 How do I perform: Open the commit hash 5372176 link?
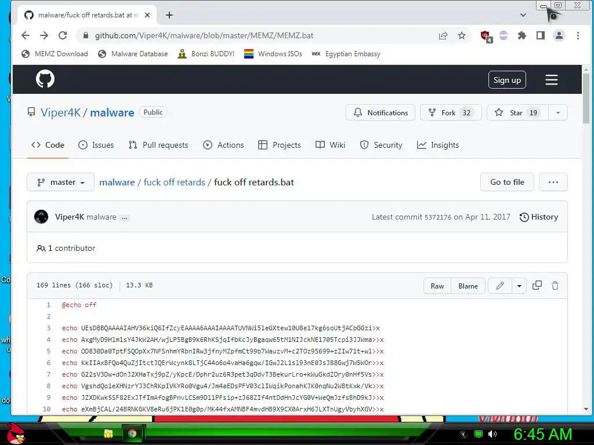point(437,217)
